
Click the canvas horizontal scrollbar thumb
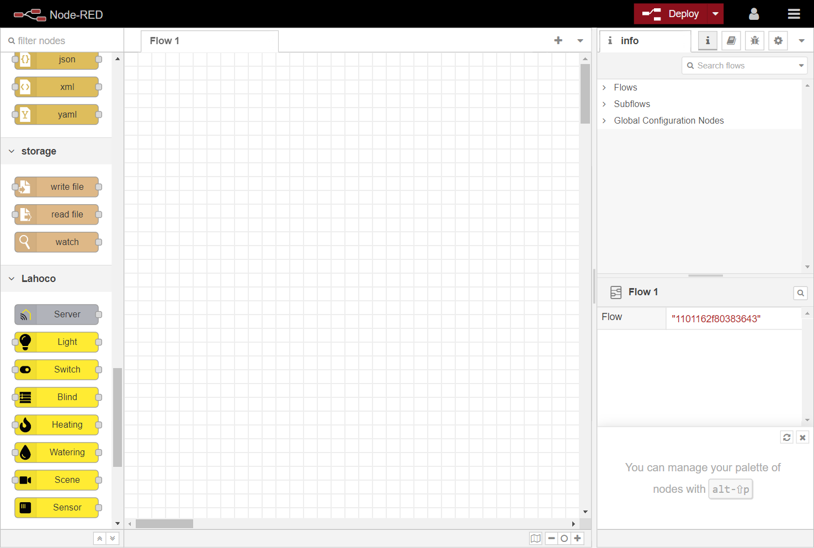pos(164,524)
